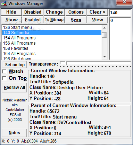
Task: Select the '140 Softpedia' list row
Action: [x=52, y=33]
